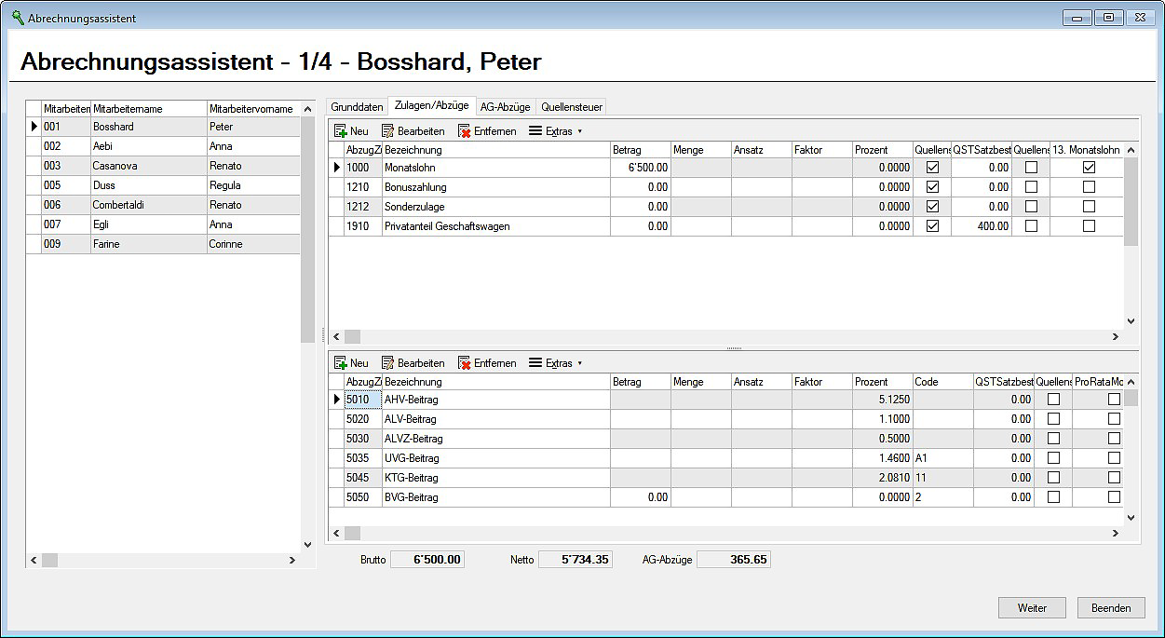Toggle the Quellens checkbox for AHV-Beitrag
1165x638 pixels.
(x=1052, y=399)
